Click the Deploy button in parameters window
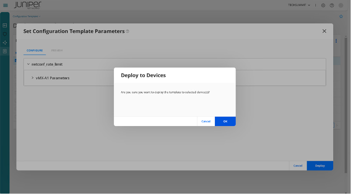 pos(320,166)
